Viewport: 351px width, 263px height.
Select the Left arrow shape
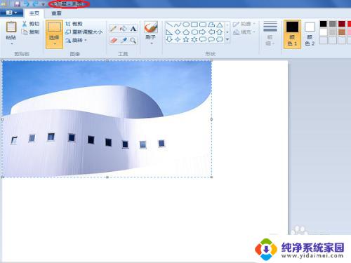[211, 32]
